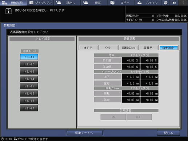Open 機械状態 machine status screen
Viewport: 188px width, 141px height.
[13, 3]
